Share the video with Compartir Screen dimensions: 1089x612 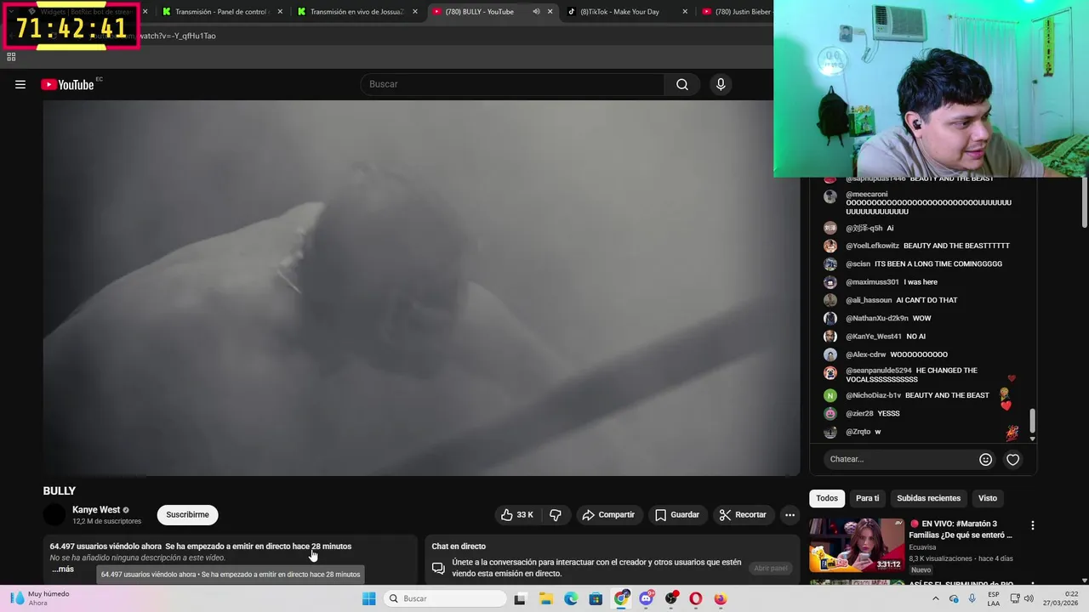[608, 514]
